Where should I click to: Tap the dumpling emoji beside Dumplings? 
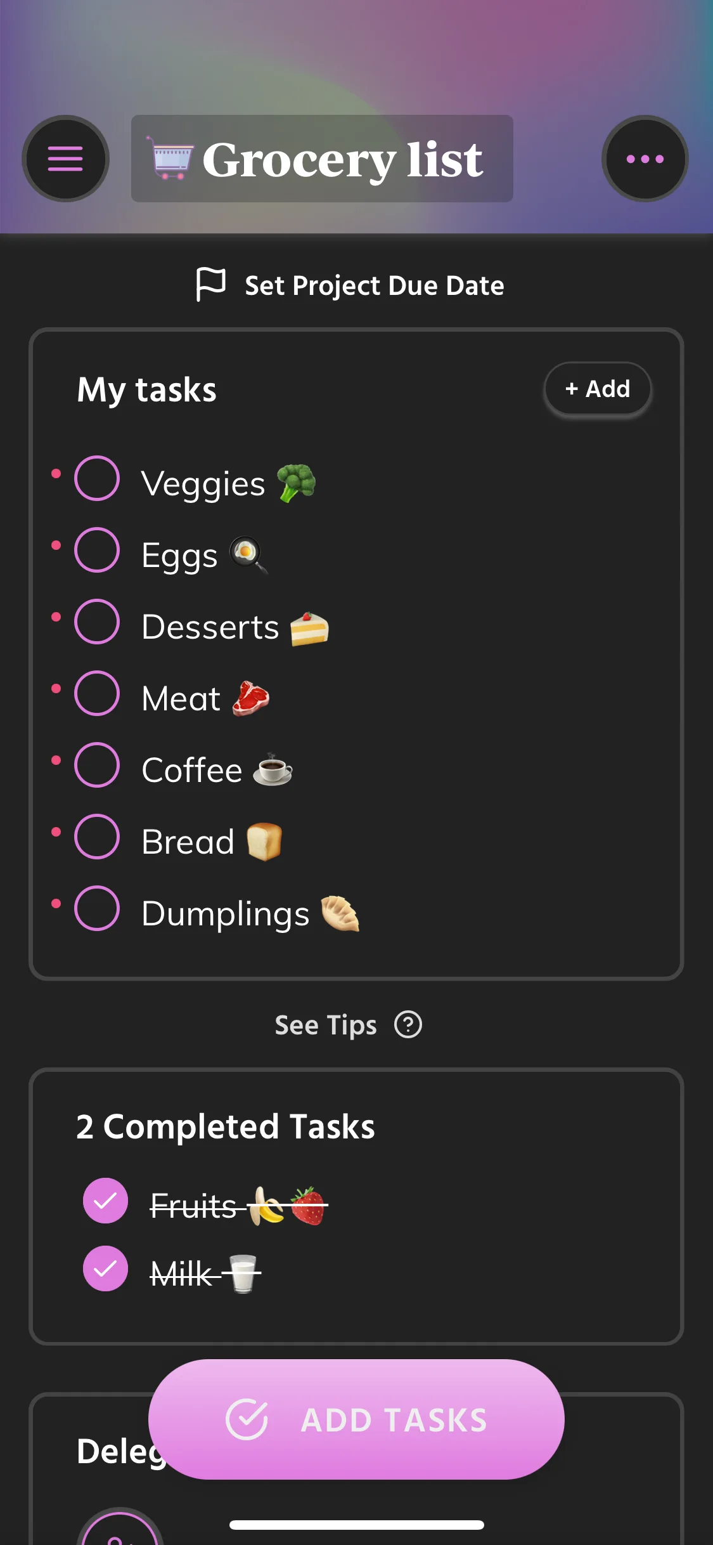340,913
